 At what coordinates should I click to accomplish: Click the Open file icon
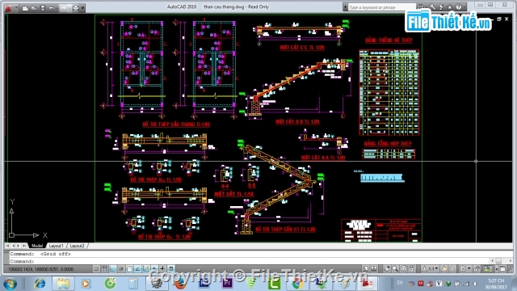coord(34,8)
